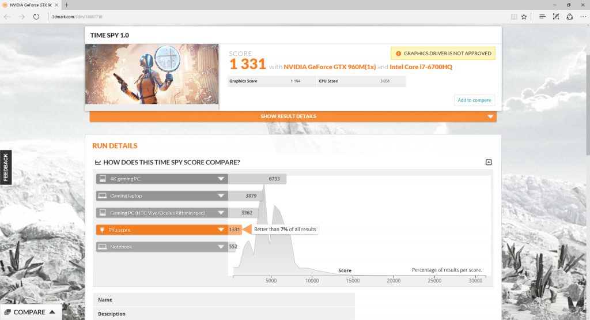Click the Time Spy benchmark thumbnail image
Viewport: 590px width, 320px height.
click(152, 74)
